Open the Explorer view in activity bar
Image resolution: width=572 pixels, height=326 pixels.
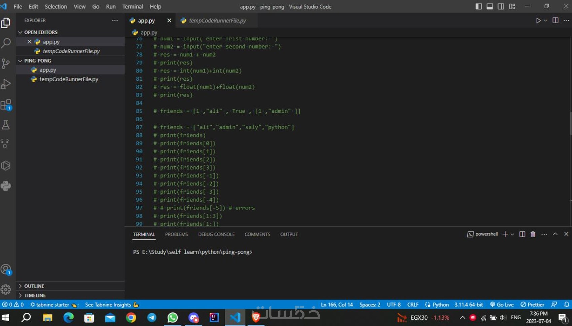point(6,23)
